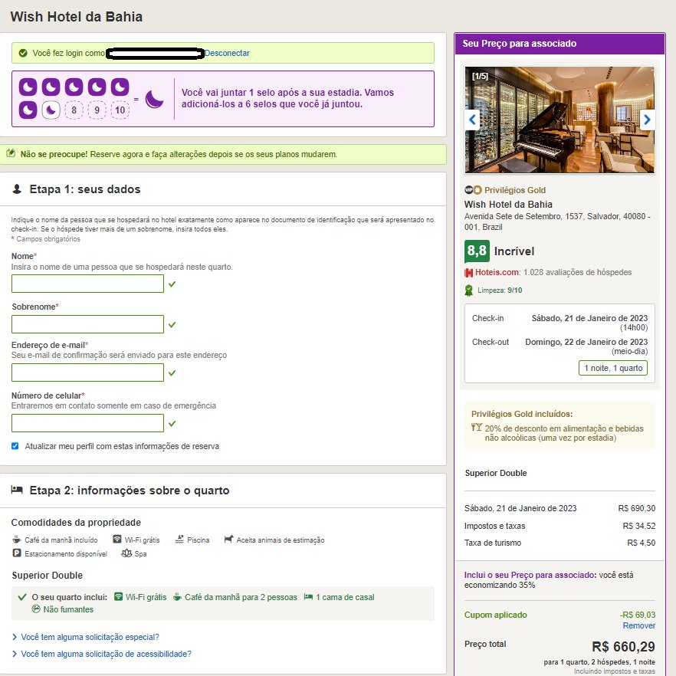Click the Desconectar link
The width and height of the screenshot is (676, 676).
point(227,53)
